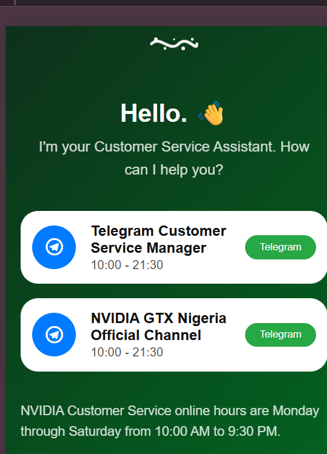Click the "Service Manager" line in the first card
The image size is (327, 454).
(149, 248)
